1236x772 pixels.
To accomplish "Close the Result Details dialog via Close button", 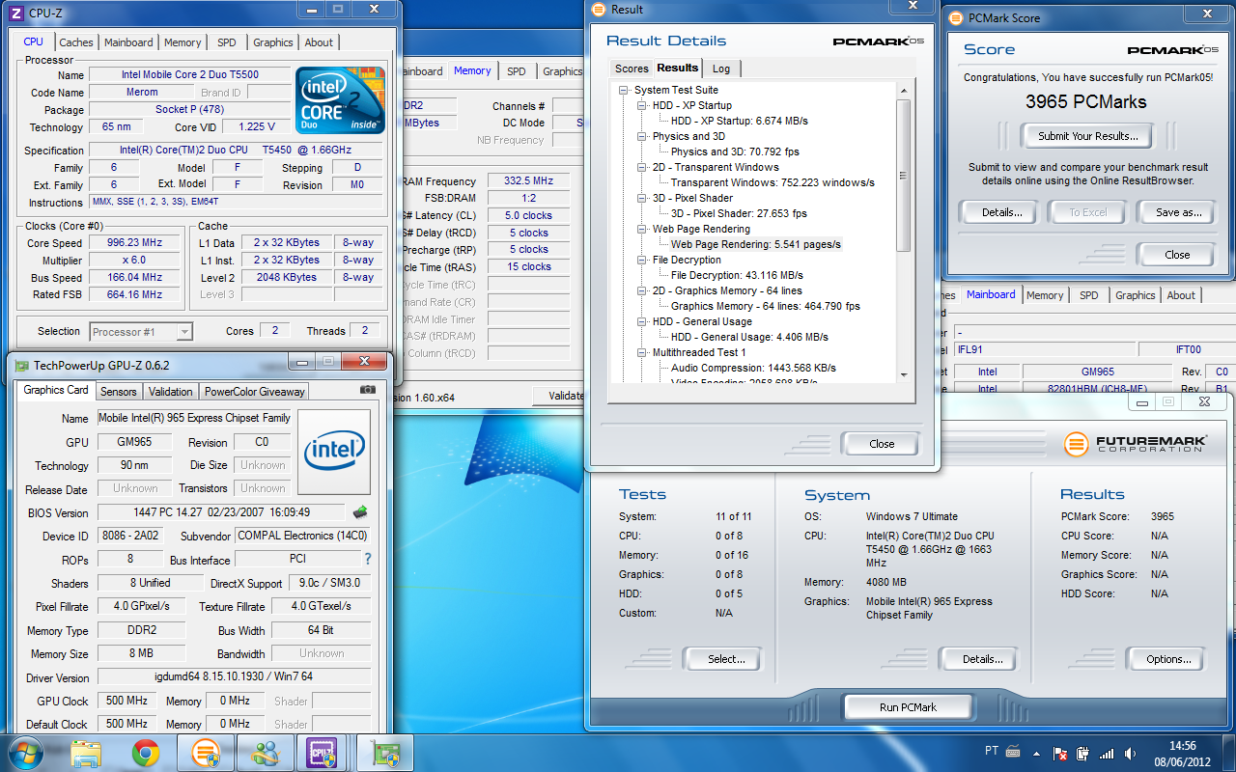I will (x=882, y=444).
